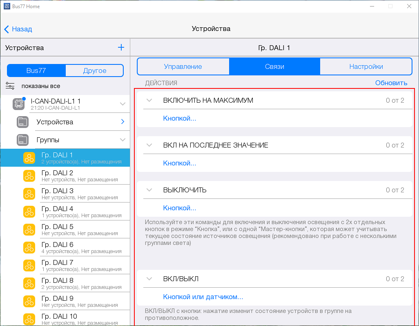The width and height of the screenshot is (419, 326).
Task: Open the filter icon beside 'показаны все'
Action: pyautogui.click(x=10, y=86)
